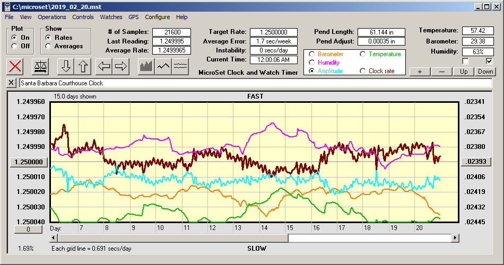The image size is (504, 265).
Task: Click the 'Each grid line = 0.691 secs/day' text
Action: click(x=91, y=248)
